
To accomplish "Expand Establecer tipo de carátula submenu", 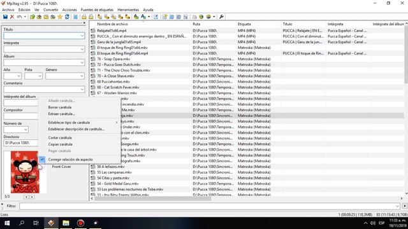I will click(x=79, y=122).
